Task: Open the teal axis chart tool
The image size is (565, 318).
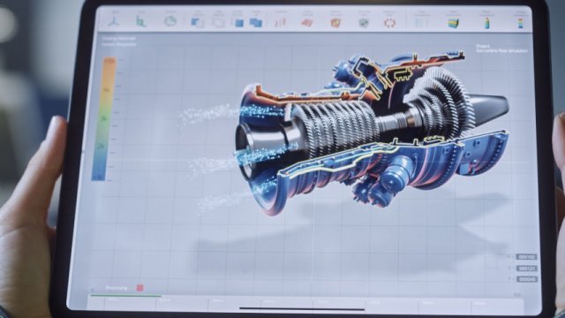Action: [x=141, y=21]
